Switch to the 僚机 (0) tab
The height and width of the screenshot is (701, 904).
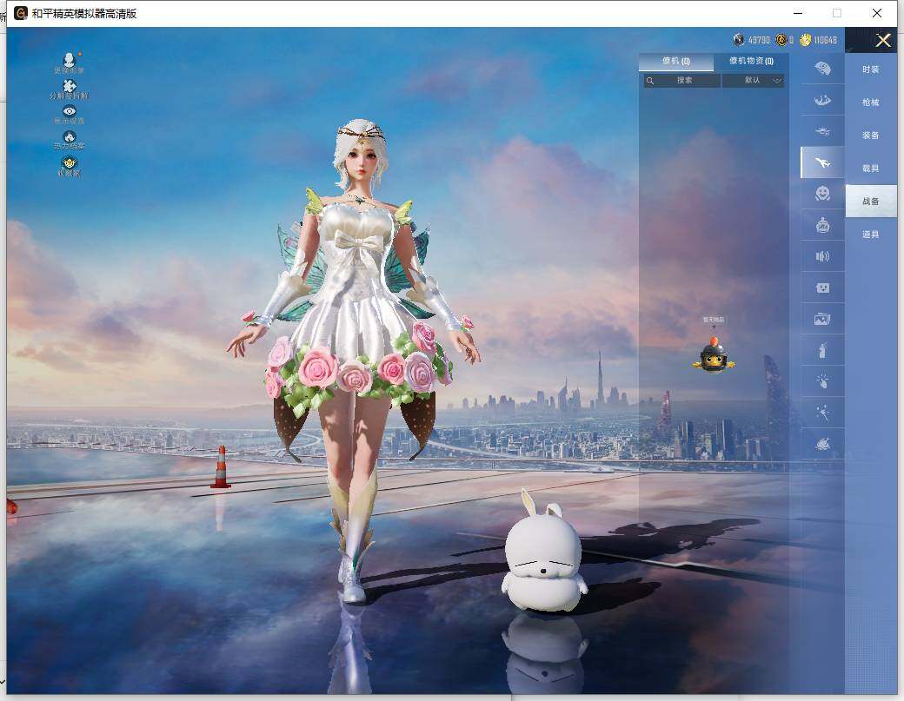(x=675, y=61)
